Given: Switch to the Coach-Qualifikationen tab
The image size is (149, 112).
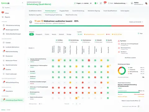Looking at the screenshot, I should click(x=110, y=11).
